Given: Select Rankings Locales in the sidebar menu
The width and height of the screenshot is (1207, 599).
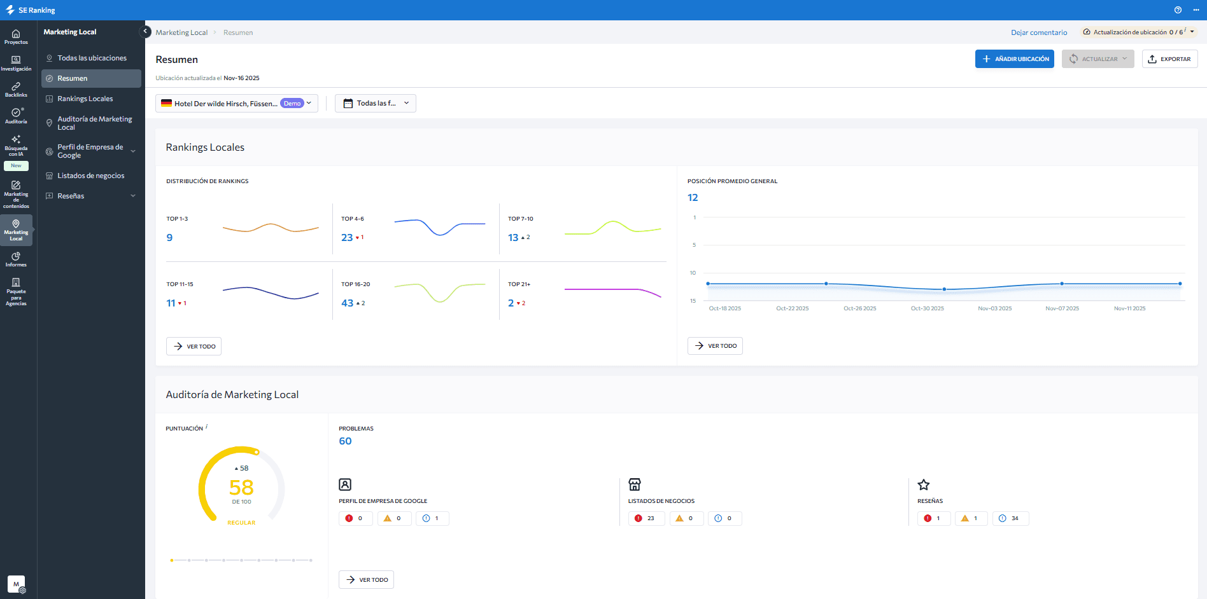Looking at the screenshot, I should click(x=85, y=99).
